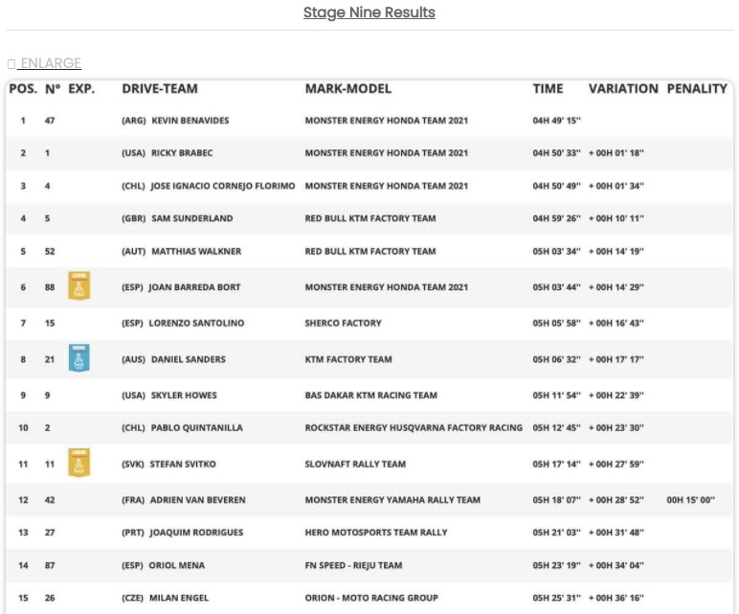Click the small icon before ENLARGE
Viewport: 739px width, 614px height.
[x=11, y=63]
